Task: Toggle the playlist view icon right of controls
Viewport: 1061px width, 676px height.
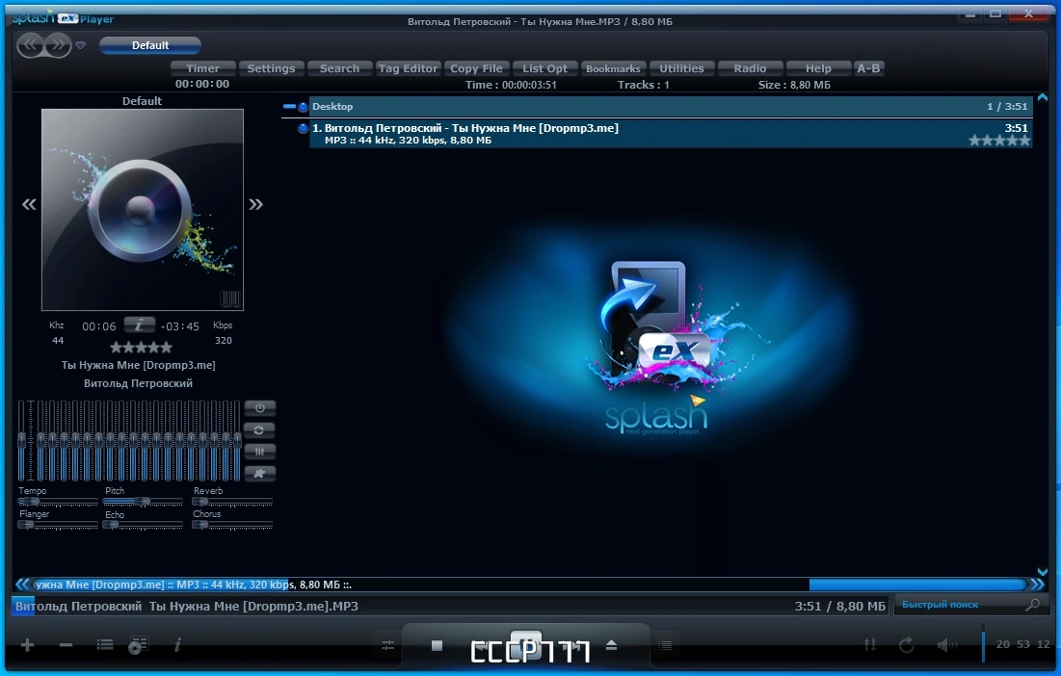Action: [x=666, y=645]
